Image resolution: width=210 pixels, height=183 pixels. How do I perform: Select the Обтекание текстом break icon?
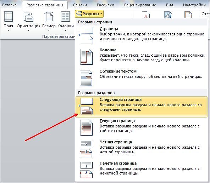[x=86, y=78]
